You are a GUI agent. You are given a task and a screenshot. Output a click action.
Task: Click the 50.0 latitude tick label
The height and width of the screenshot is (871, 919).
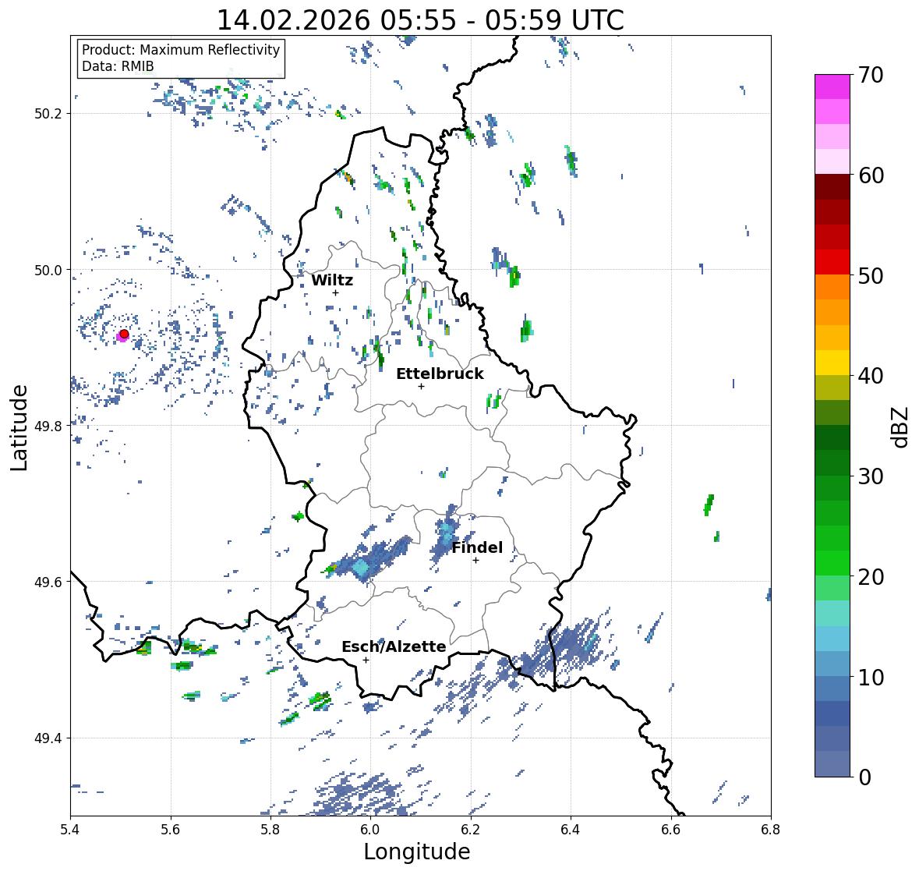tap(48, 271)
